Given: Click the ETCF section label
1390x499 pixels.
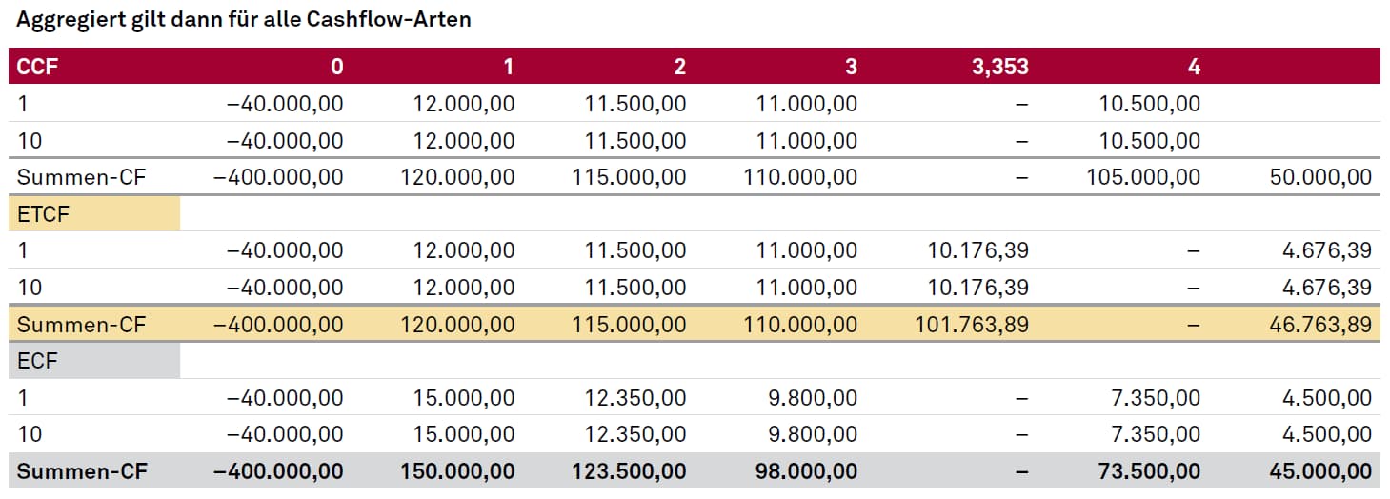Looking at the screenshot, I should [44, 214].
